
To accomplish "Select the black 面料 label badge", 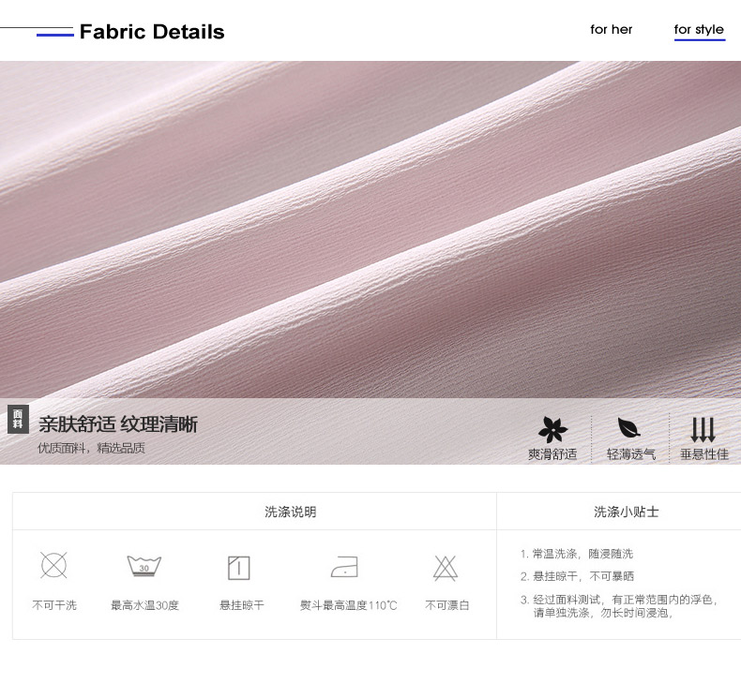I will pyautogui.click(x=18, y=420).
